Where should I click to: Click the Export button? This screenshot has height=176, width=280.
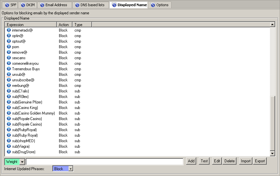click(x=260, y=161)
